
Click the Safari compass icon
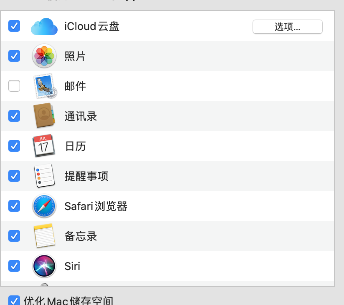click(x=44, y=206)
